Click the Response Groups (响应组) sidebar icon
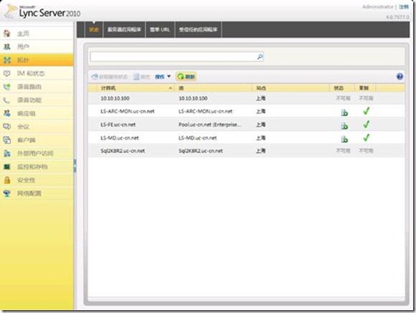416x313 pixels. 7,113
